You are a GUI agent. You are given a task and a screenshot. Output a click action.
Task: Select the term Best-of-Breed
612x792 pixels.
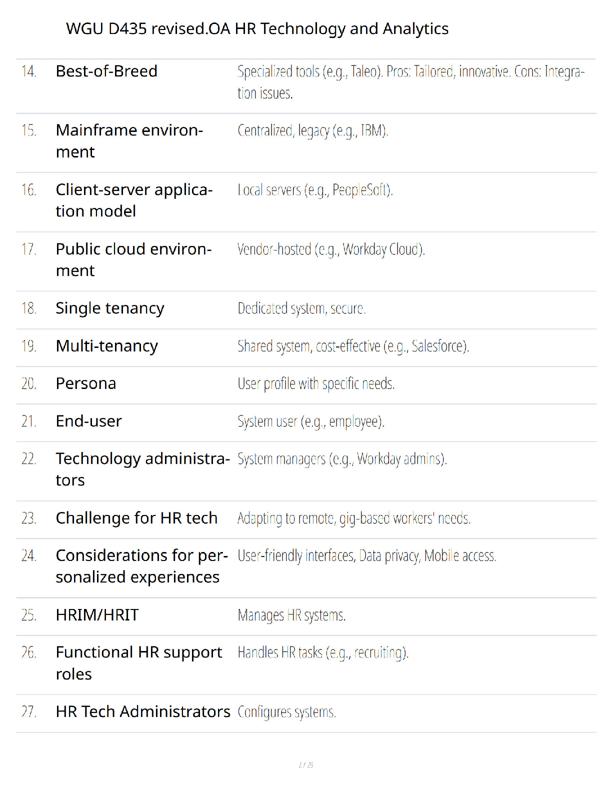click(x=106, y=71)
